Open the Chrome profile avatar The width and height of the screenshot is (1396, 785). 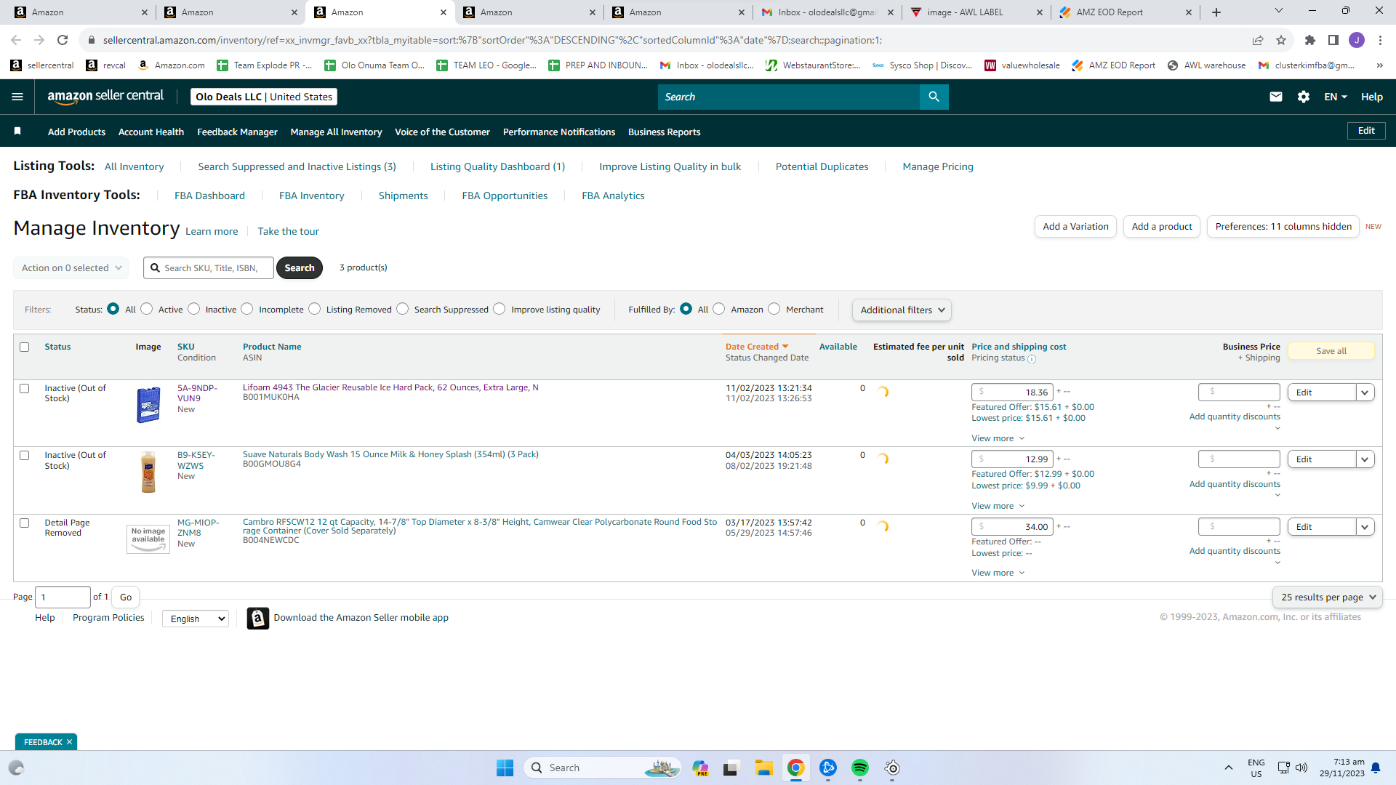1357,40
